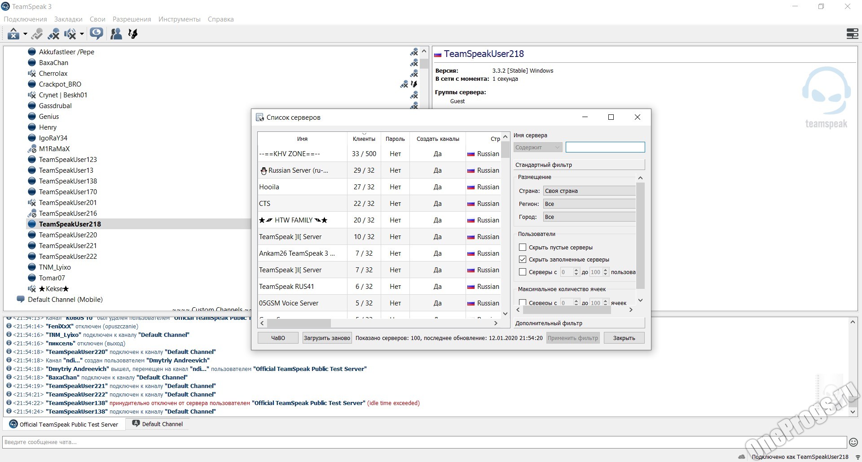Click the blue status ball of Genius
The width and height of the screenshot is (862, 462).
pyautogui.click(x=32, y=117)
